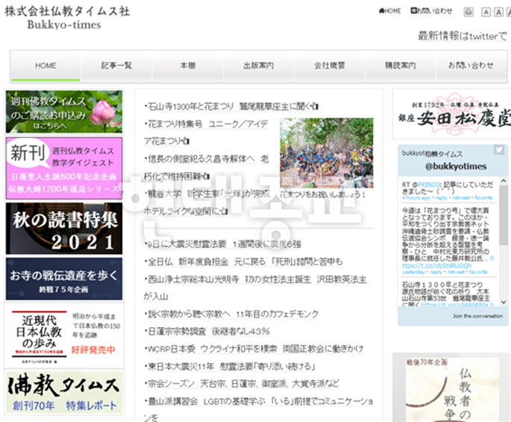
Task: Click new-window icon after 朽化で維持困難
Action: tap(206, 176)
